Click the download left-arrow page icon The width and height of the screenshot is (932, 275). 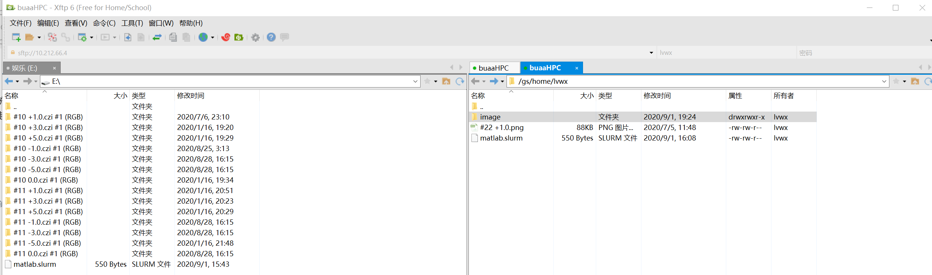[x=128, y=37]
